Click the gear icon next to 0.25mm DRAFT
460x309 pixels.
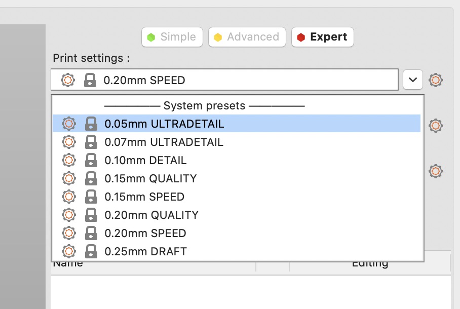coord(68,251)
